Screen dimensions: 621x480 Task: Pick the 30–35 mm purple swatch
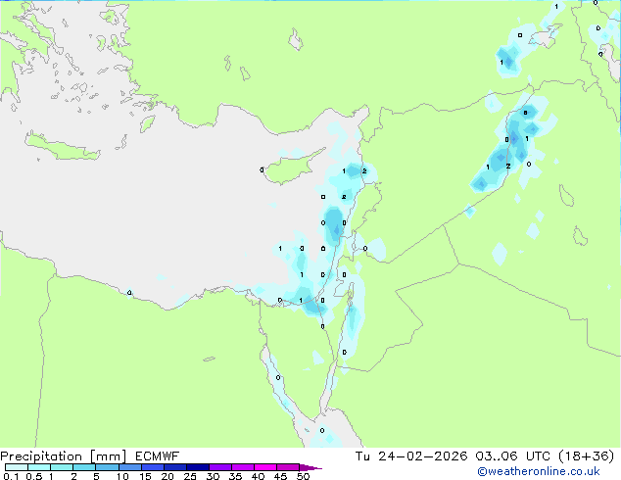[x=220, y=467]
